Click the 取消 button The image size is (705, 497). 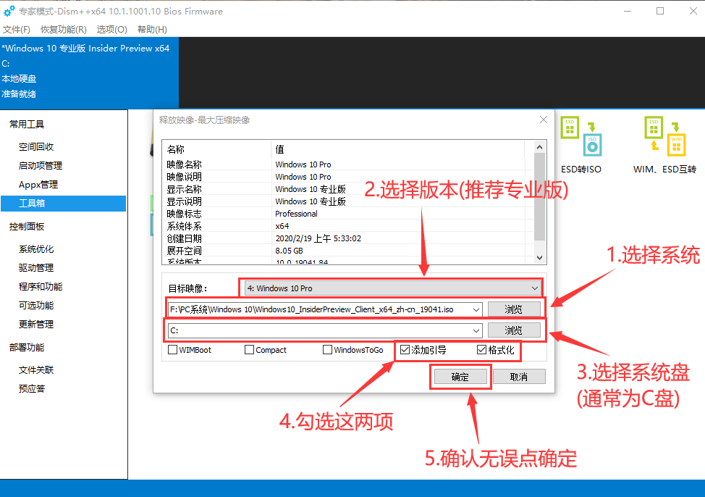click(518, 377)
